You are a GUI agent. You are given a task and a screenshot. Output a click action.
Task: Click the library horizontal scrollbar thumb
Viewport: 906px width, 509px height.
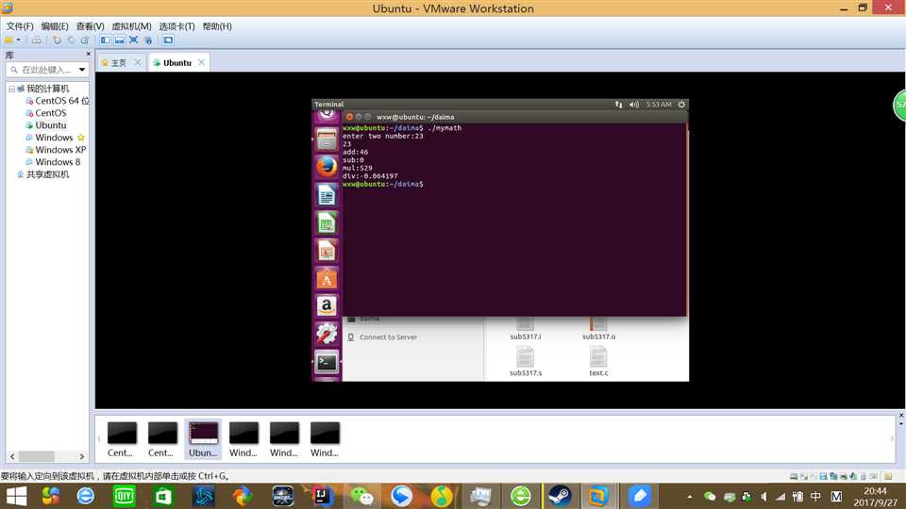tap(37, 456)
